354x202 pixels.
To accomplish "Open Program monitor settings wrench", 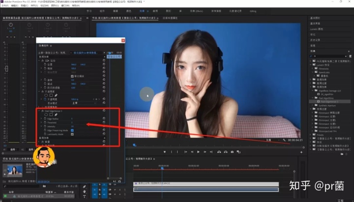I will (284, 140).
